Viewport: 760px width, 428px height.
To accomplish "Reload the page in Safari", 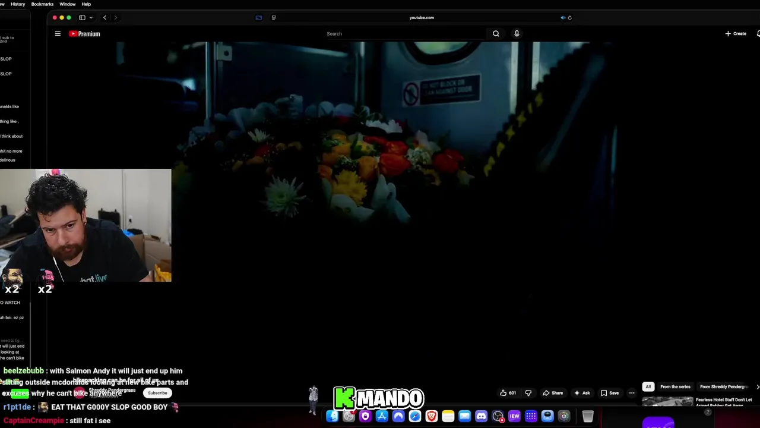I will point(570,18).
